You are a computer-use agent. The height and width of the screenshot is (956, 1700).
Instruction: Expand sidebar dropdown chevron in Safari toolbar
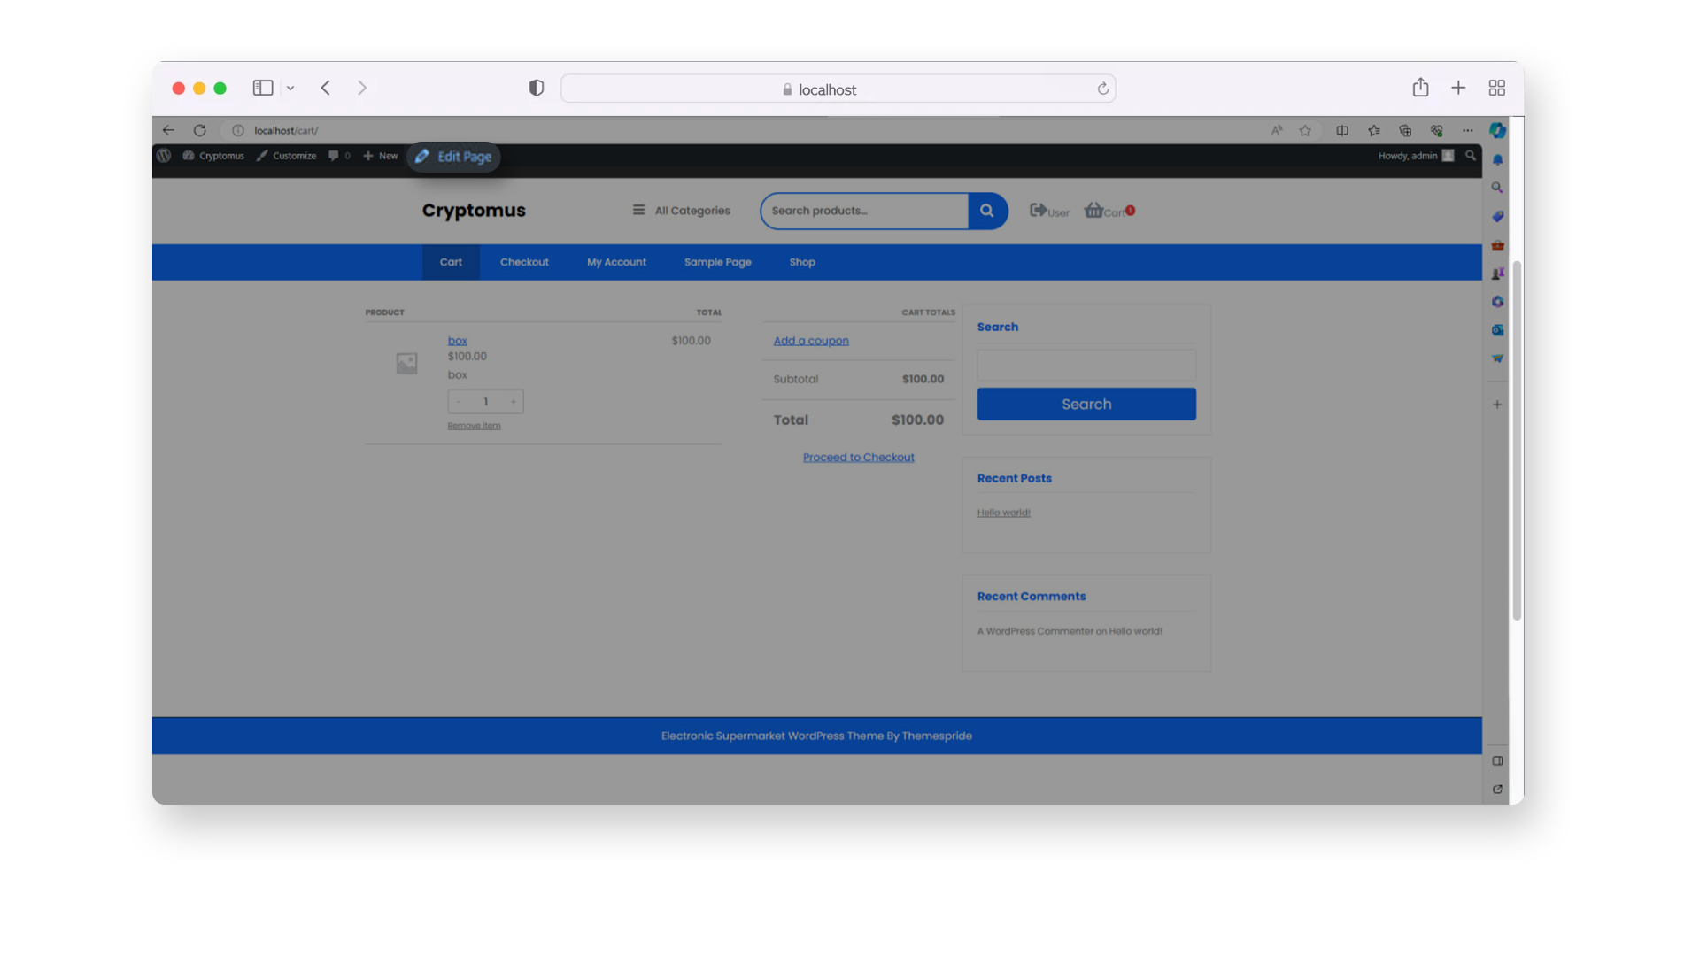(290, 88)
